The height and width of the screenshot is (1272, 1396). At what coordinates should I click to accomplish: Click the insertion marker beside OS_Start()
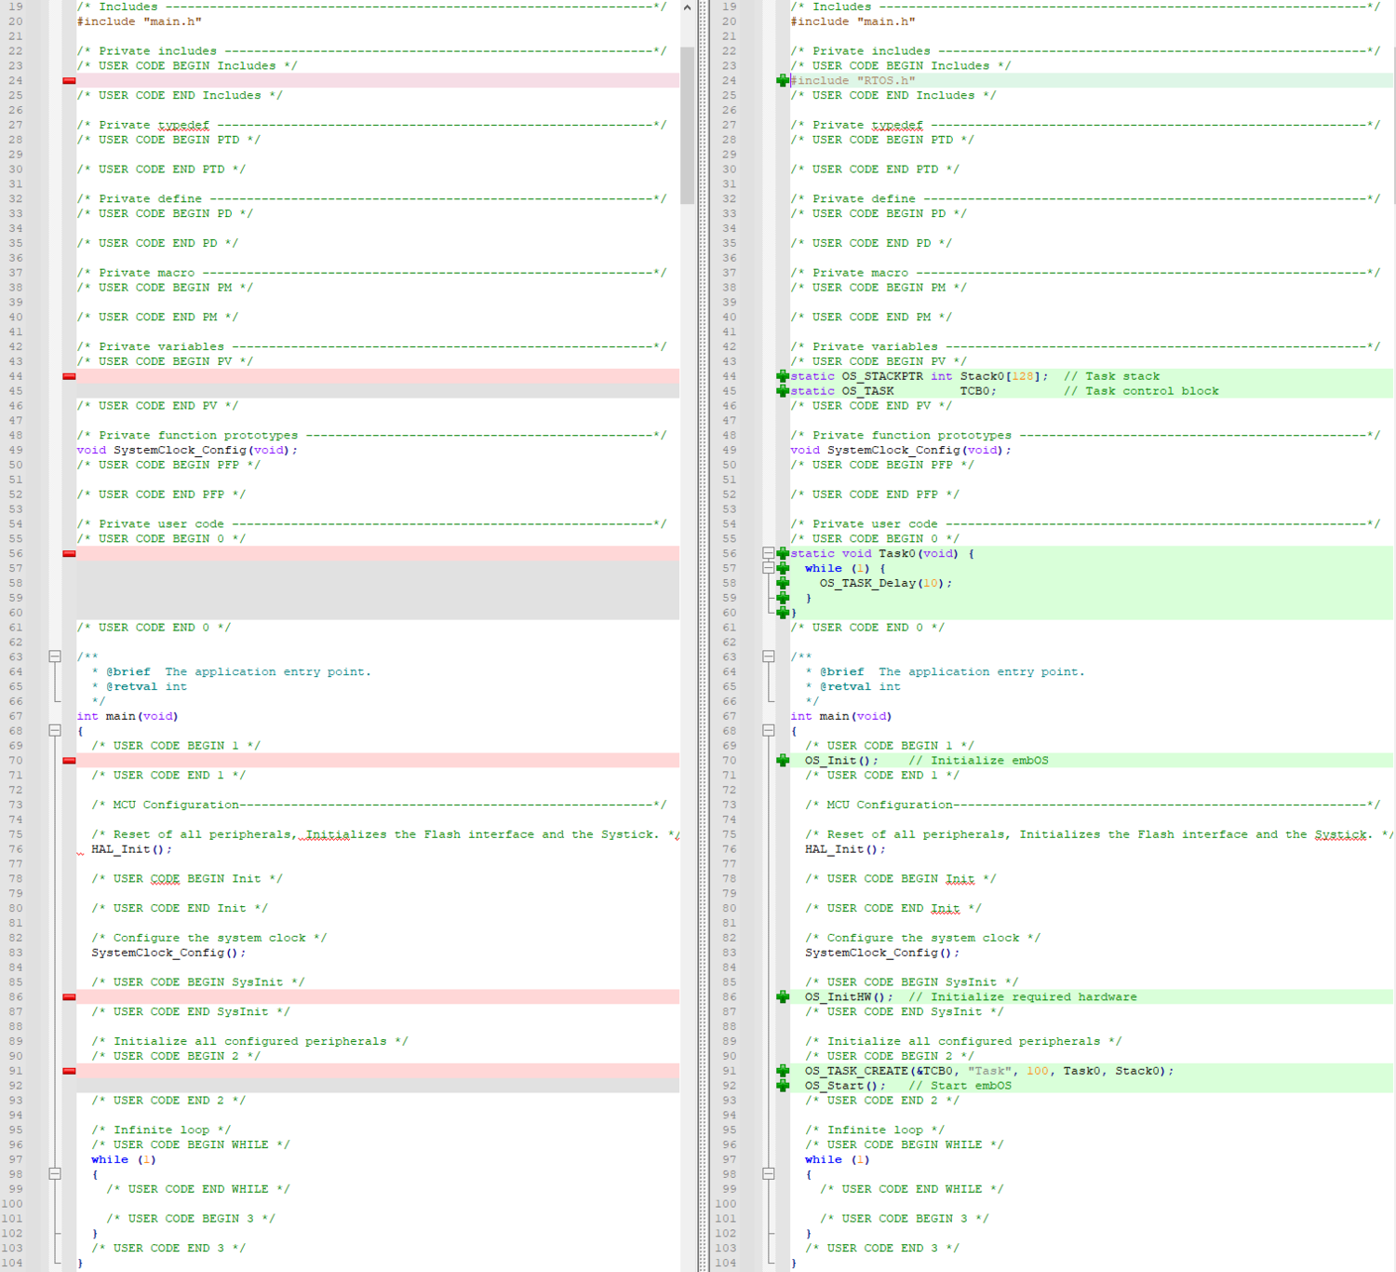pos(783,1086)
